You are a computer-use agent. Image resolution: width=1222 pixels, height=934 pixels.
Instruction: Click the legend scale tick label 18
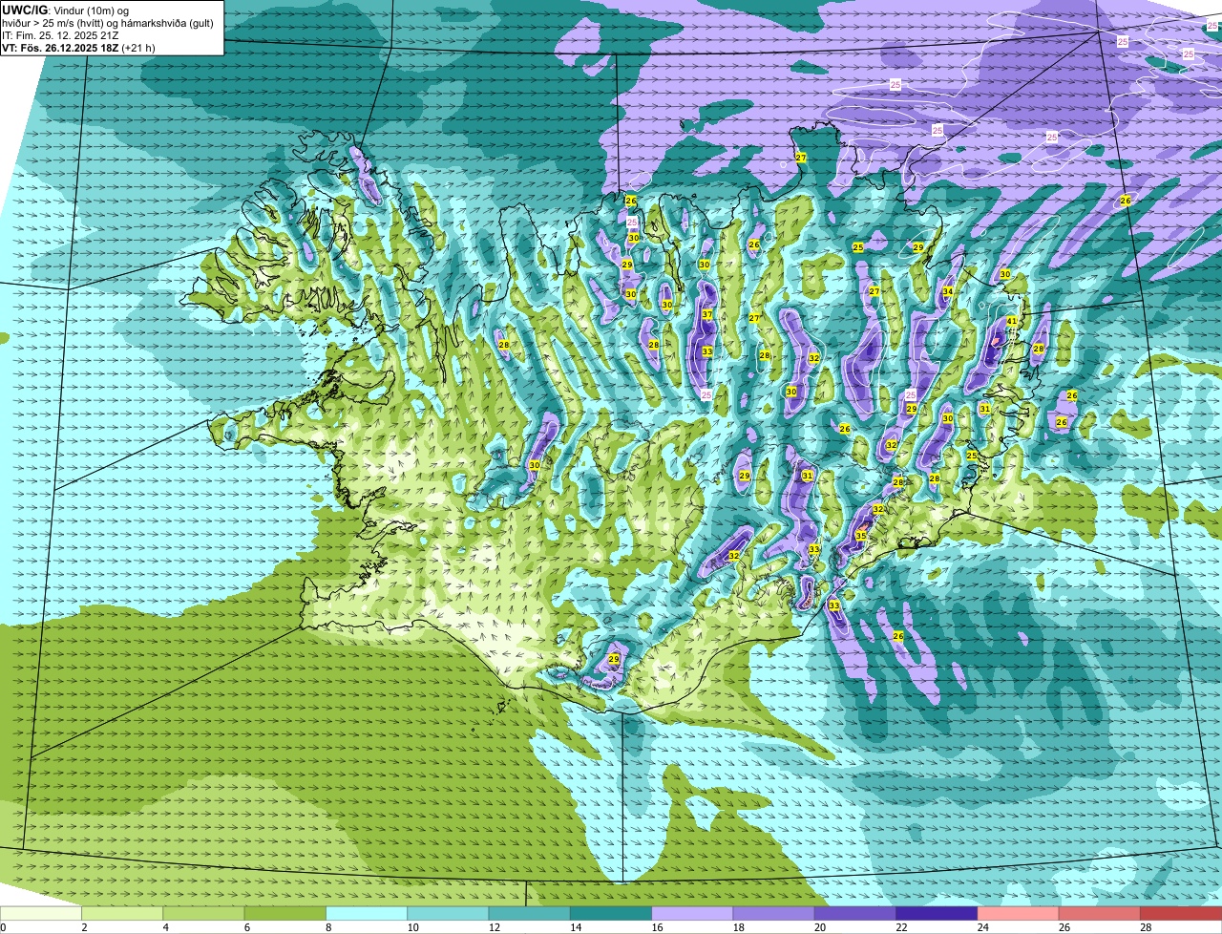pyautogui.click(x=738, y=927)
